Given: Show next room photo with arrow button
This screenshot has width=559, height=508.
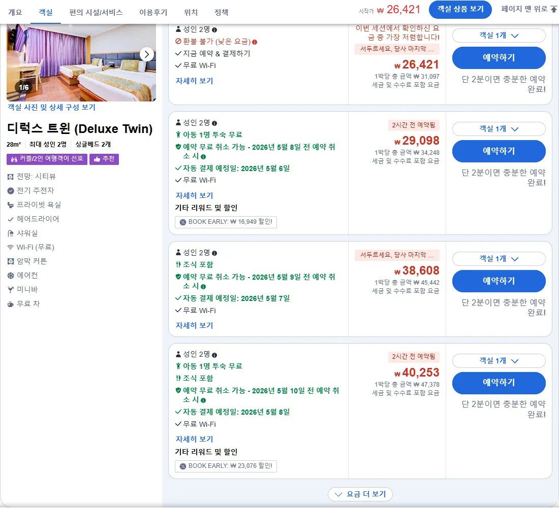Looking at the screenshot, I should (x=146, y=54).
